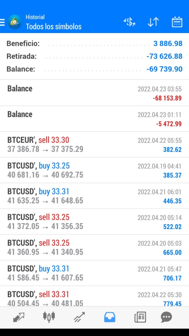Open the Balance entry of -5 472.99

point(94,119)
